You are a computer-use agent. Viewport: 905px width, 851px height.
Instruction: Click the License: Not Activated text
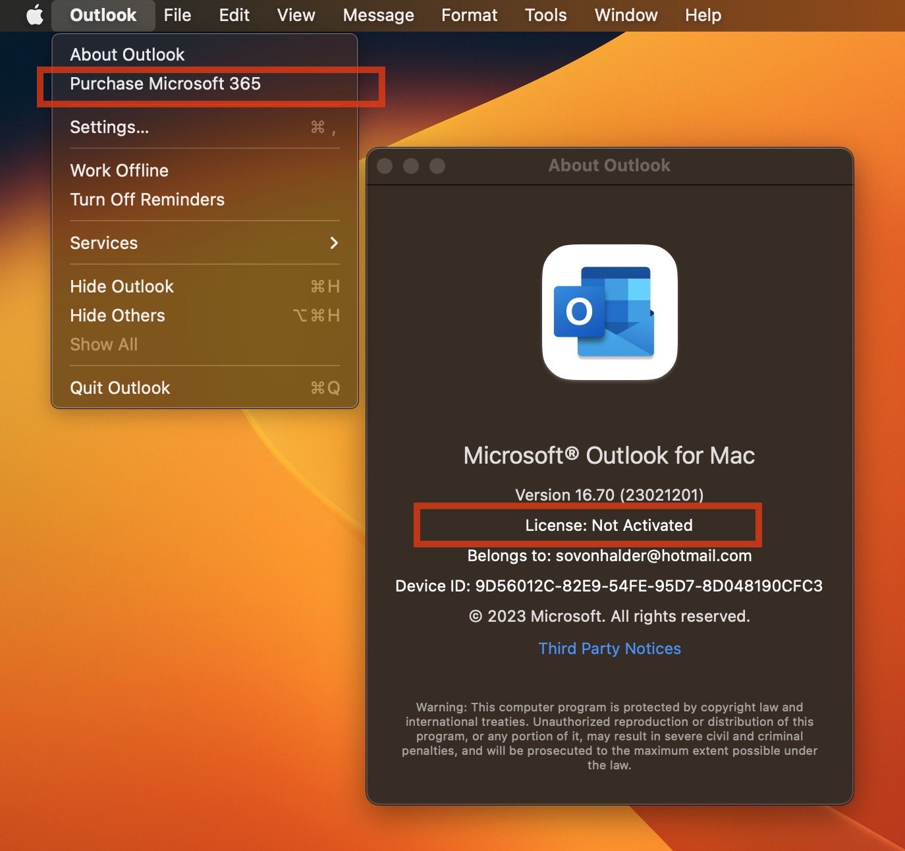(x=609, y=525)
